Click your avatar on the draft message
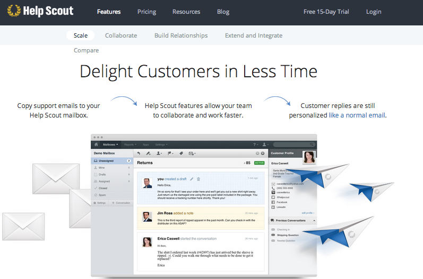 (x=148, y=183)
